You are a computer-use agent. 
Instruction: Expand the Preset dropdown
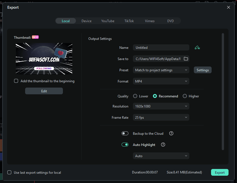pyautogui.click(x=161, y=70)
